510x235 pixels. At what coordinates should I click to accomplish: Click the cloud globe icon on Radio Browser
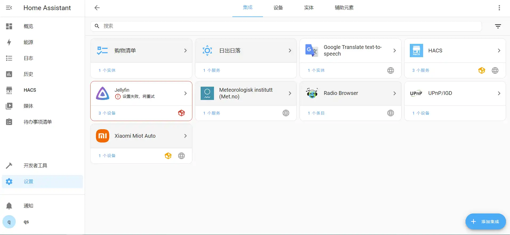[390, 113]
